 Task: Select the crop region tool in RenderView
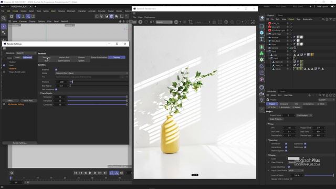[x=190, y=22]
